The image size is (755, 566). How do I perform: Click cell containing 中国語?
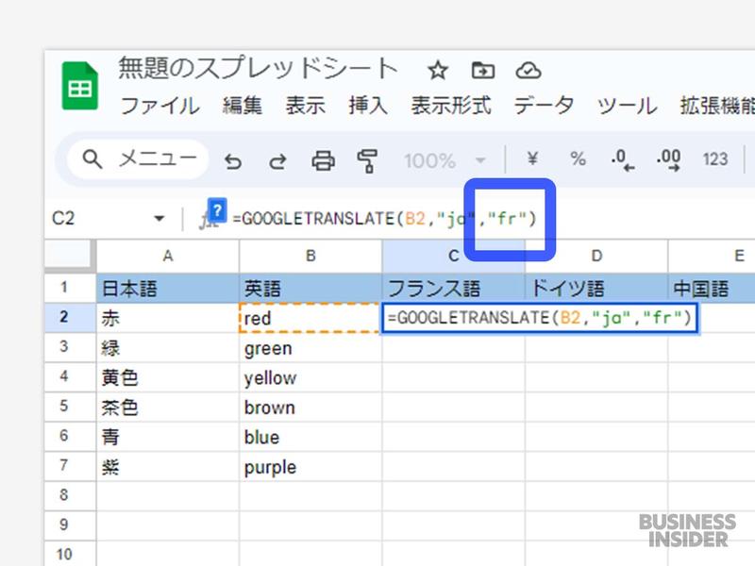(712, 289)
